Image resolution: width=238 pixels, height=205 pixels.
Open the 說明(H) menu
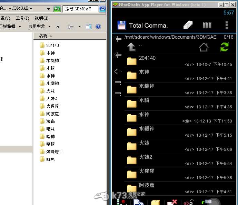tap(42, 18)
